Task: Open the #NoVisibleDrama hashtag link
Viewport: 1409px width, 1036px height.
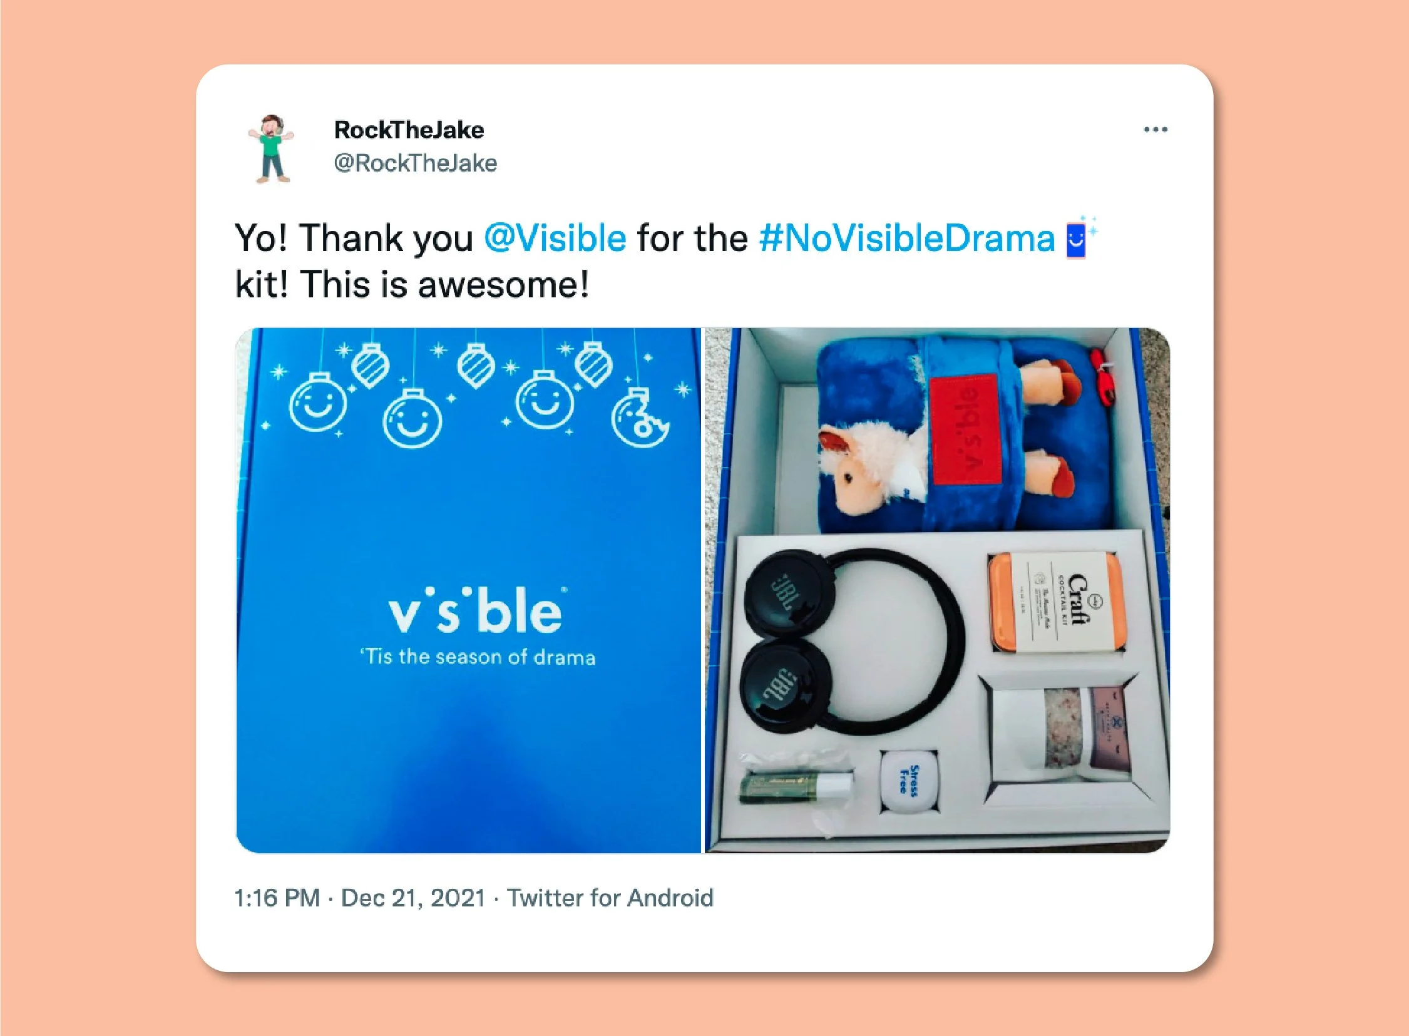Action: click(x=907, y=239)
